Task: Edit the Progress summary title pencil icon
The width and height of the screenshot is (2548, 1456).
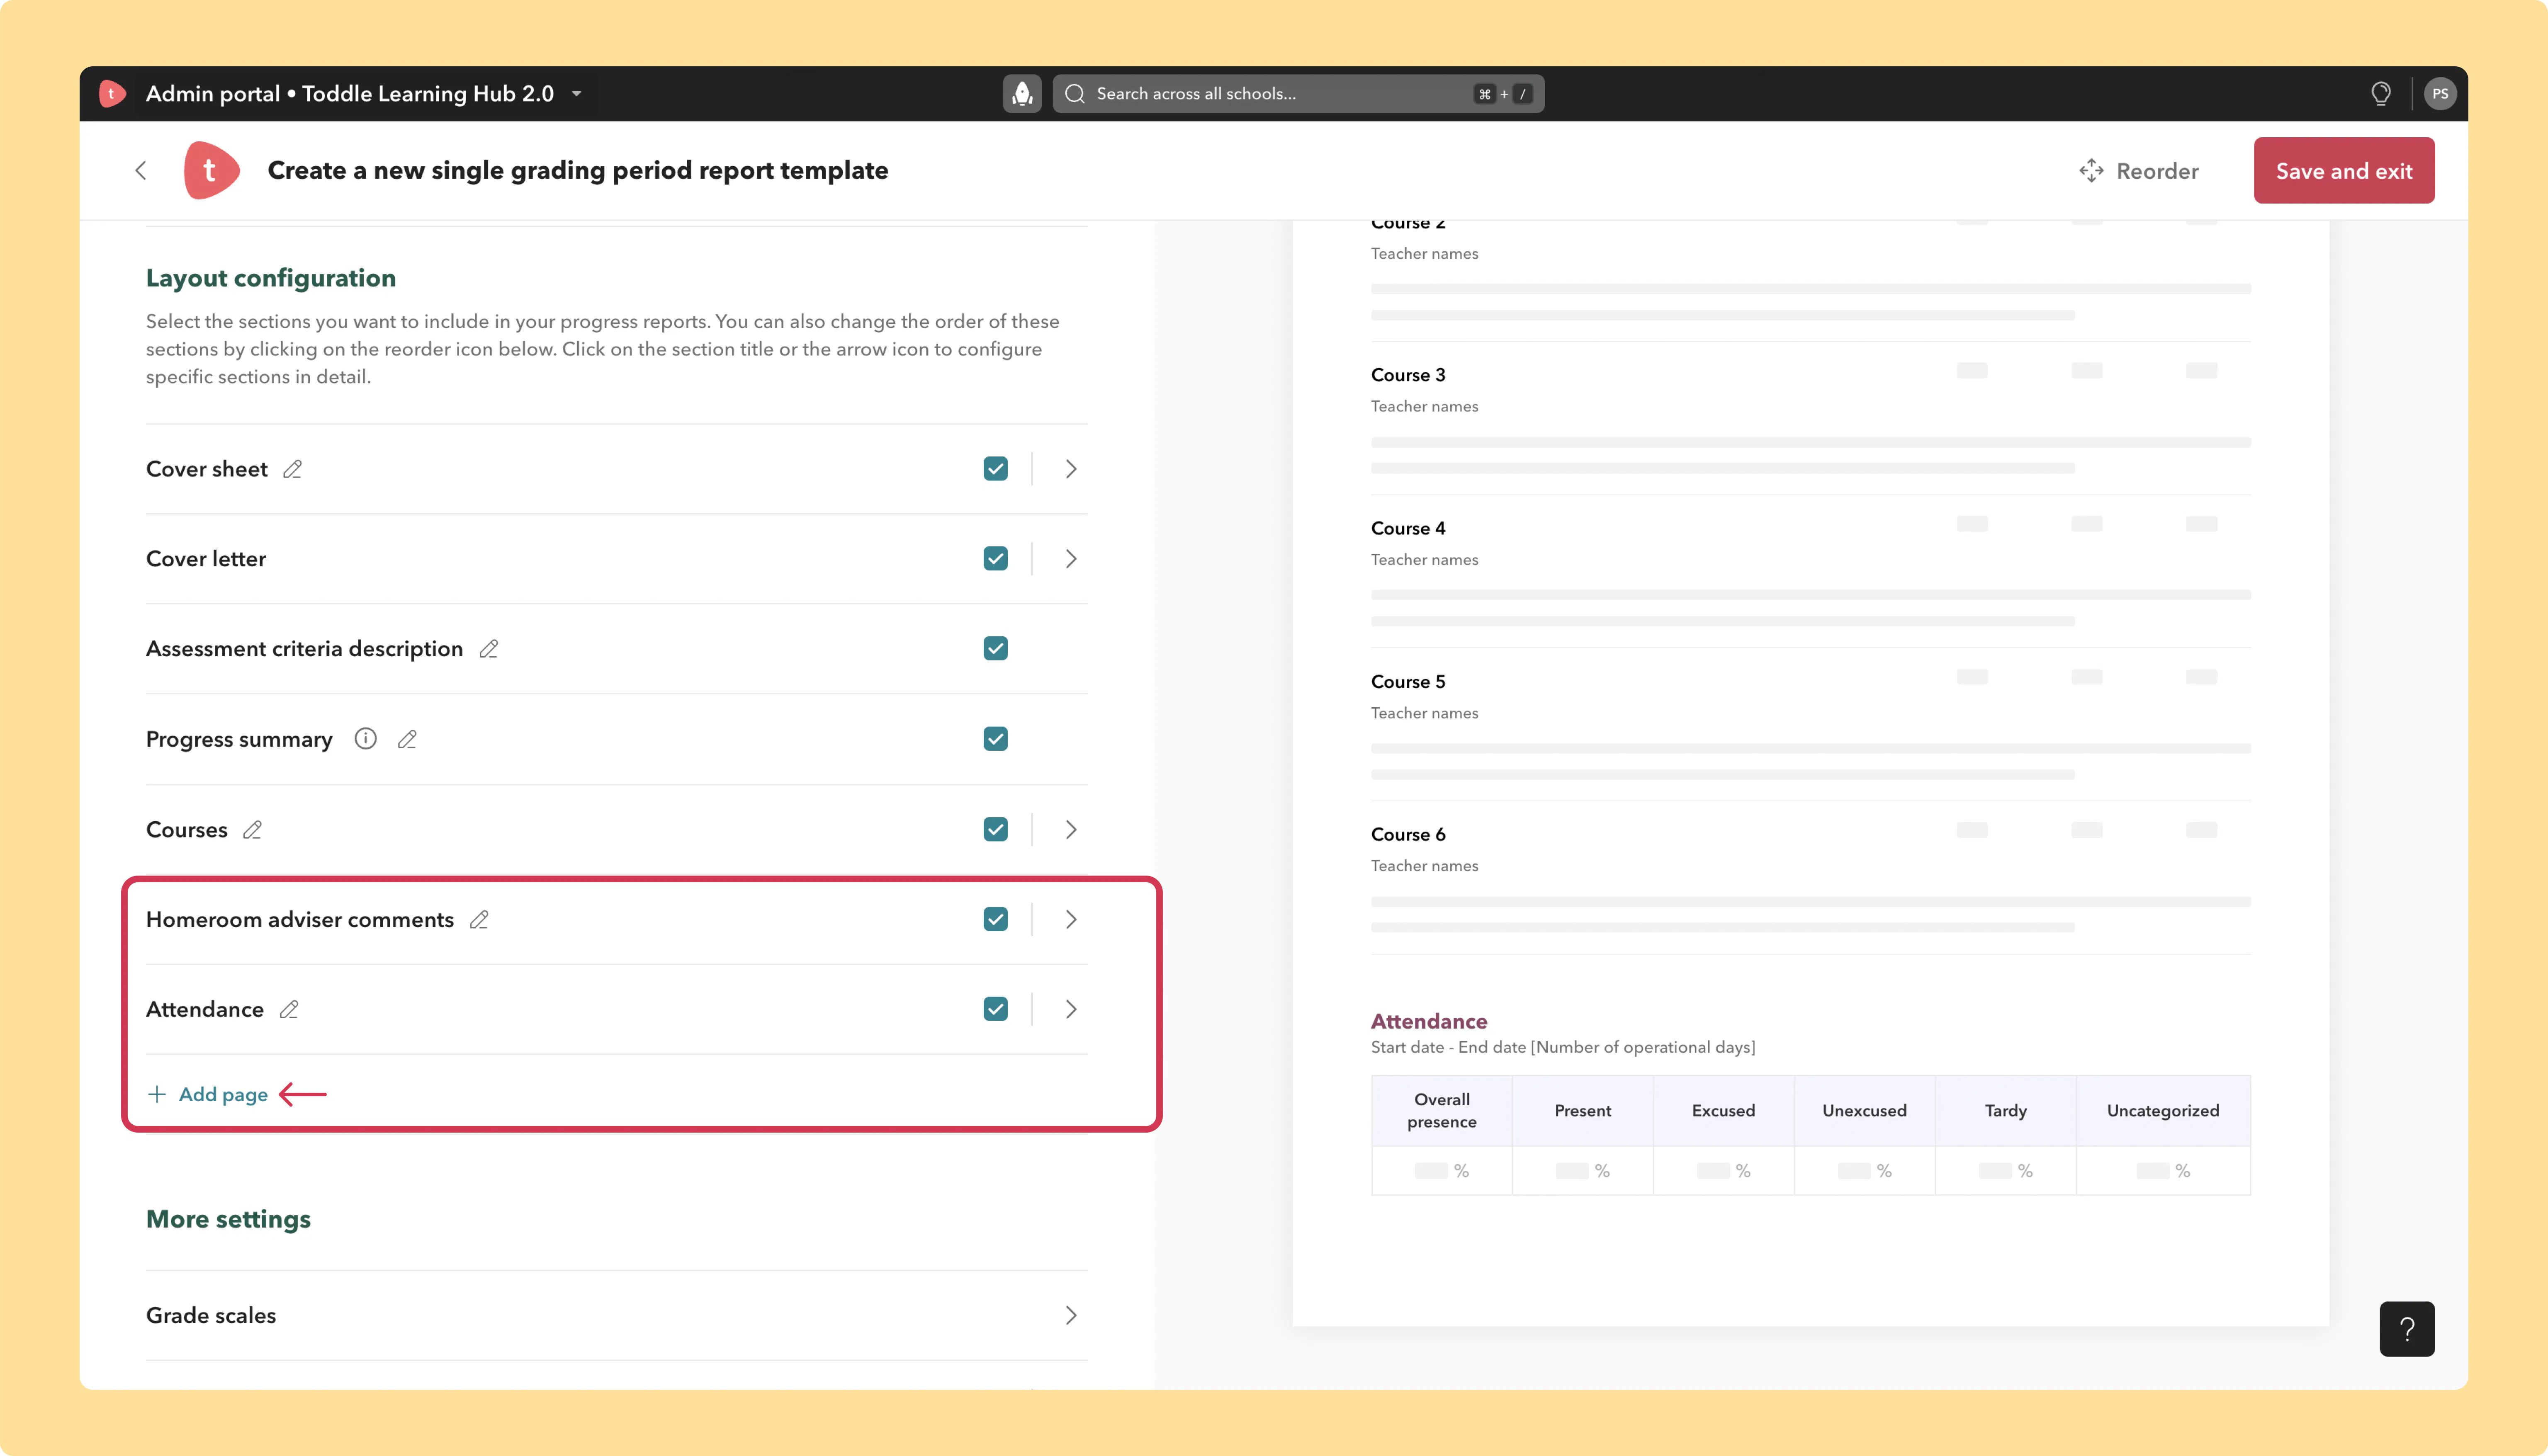Action: (407, 739)
